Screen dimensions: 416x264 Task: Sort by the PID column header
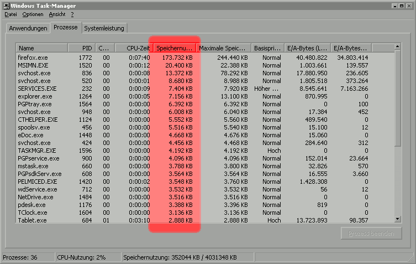(x=81, y=48)
